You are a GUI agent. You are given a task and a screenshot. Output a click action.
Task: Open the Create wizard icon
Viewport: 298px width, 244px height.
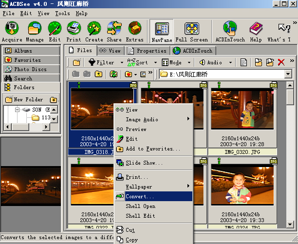pos(94,31)
